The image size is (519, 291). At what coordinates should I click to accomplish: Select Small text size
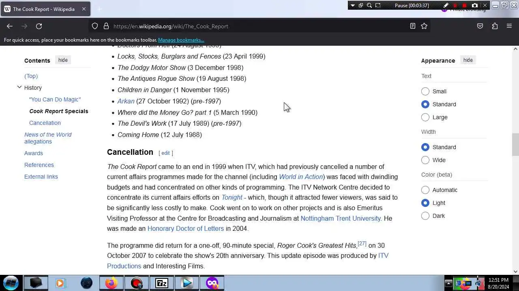425,91
